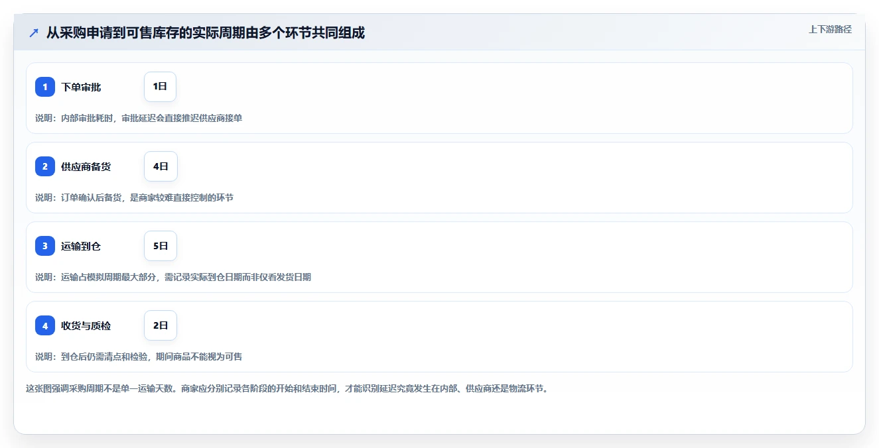This screenshot has height=448, width=879.
Task: Select step number 1 badge
Action: 45,87
